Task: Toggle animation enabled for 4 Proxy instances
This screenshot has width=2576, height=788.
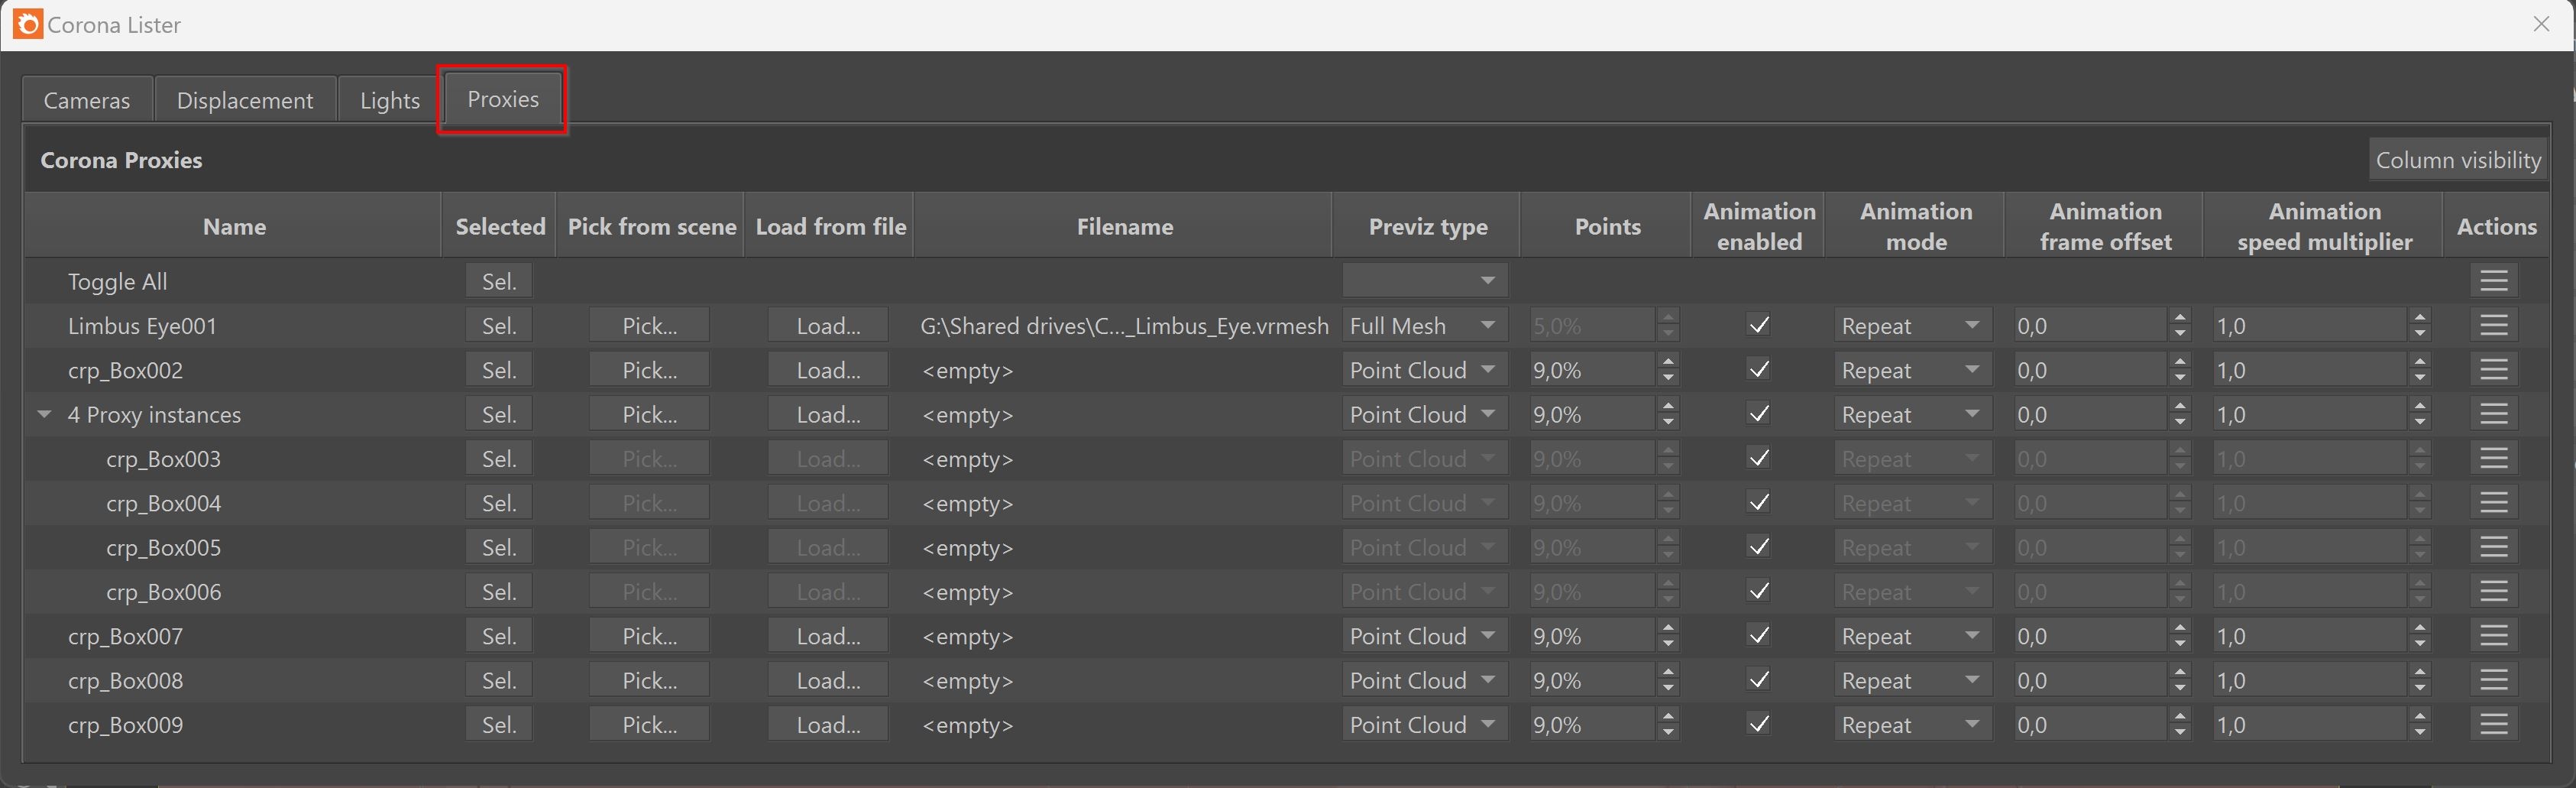Action: [1758, 414]
